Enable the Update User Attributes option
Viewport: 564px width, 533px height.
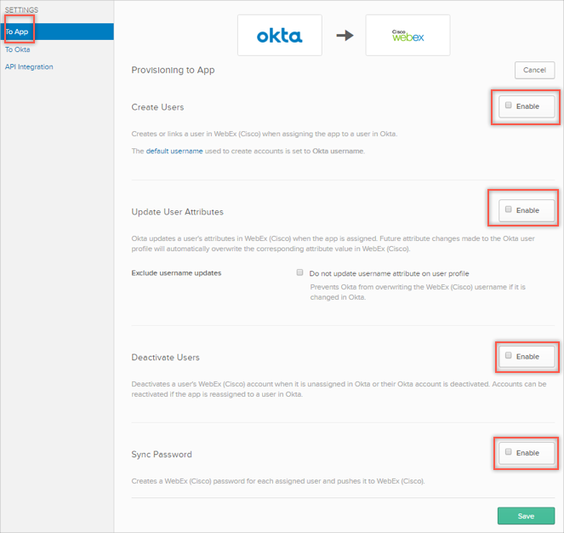pos(509,209)
